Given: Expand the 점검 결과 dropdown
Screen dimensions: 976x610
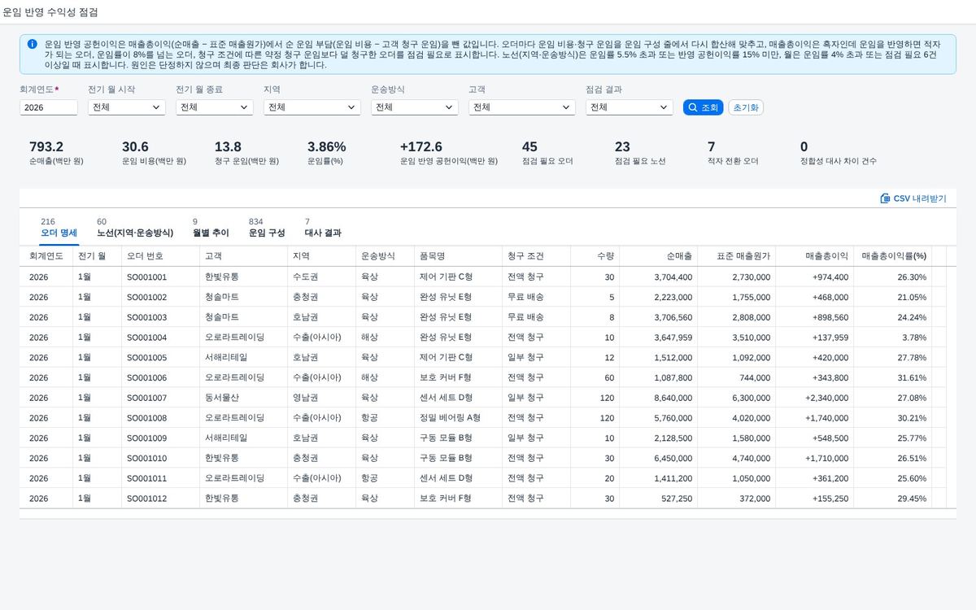Looking at the screenshot, I should 629,107.
